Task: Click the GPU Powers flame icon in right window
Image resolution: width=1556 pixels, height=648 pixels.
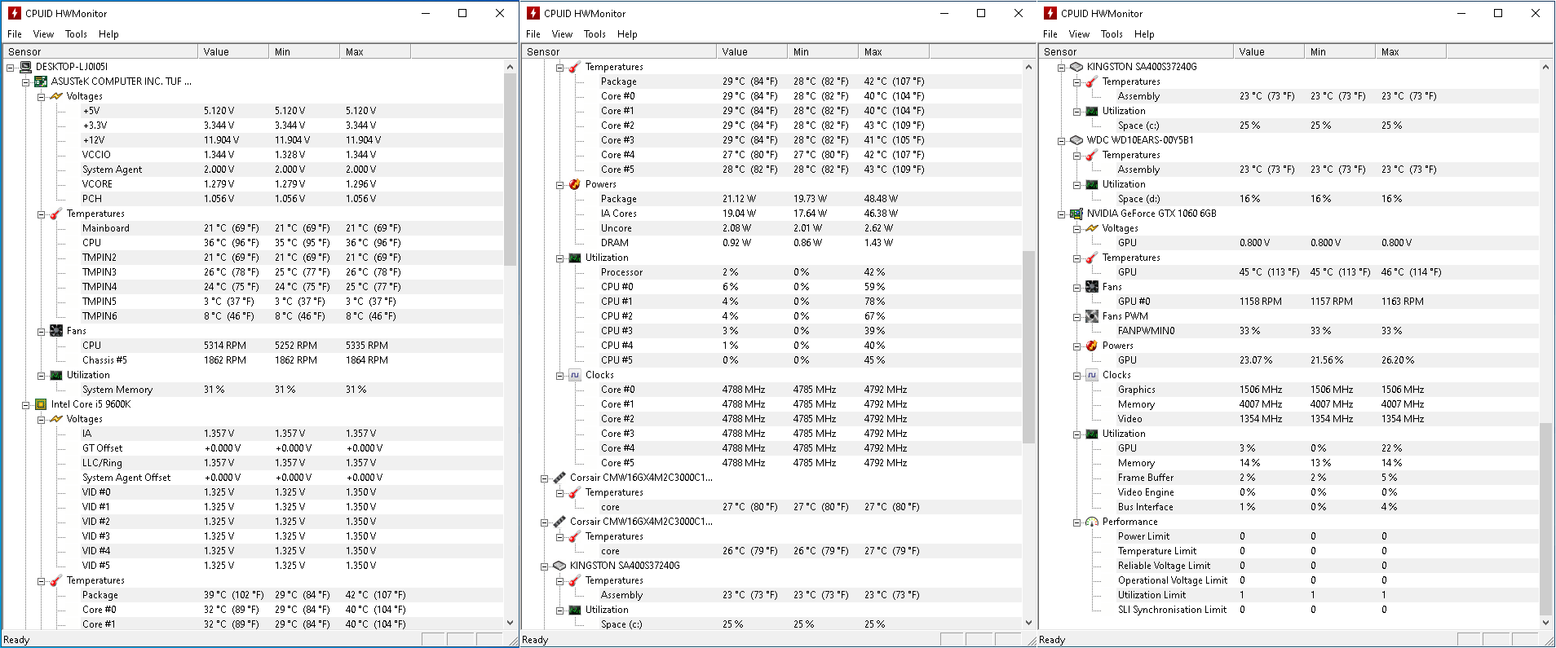Action: click(1092, 346)
